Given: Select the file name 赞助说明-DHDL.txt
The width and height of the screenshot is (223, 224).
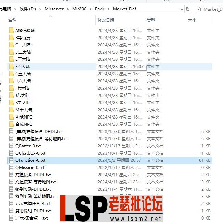Looking at the screenshot, I should [33, 211].
